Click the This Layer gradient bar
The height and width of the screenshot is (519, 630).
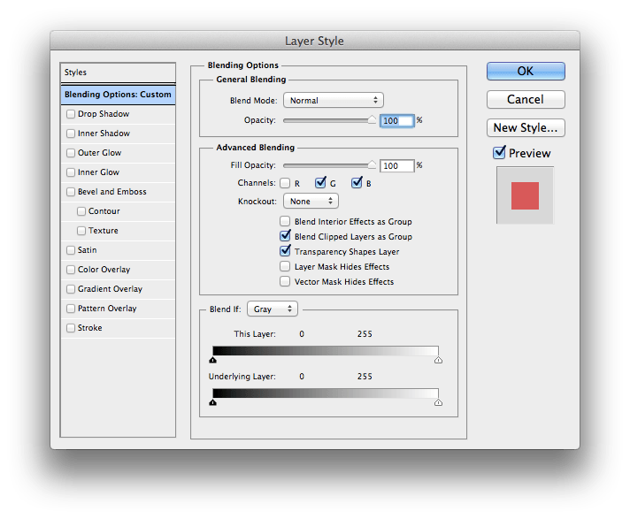point(326,351)
